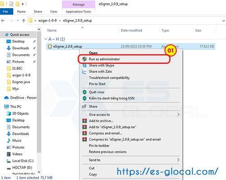The height and width of the screenshot is (180, 226).
Task: Sort by the Date modified column header
Action: (x=132, y=30)
